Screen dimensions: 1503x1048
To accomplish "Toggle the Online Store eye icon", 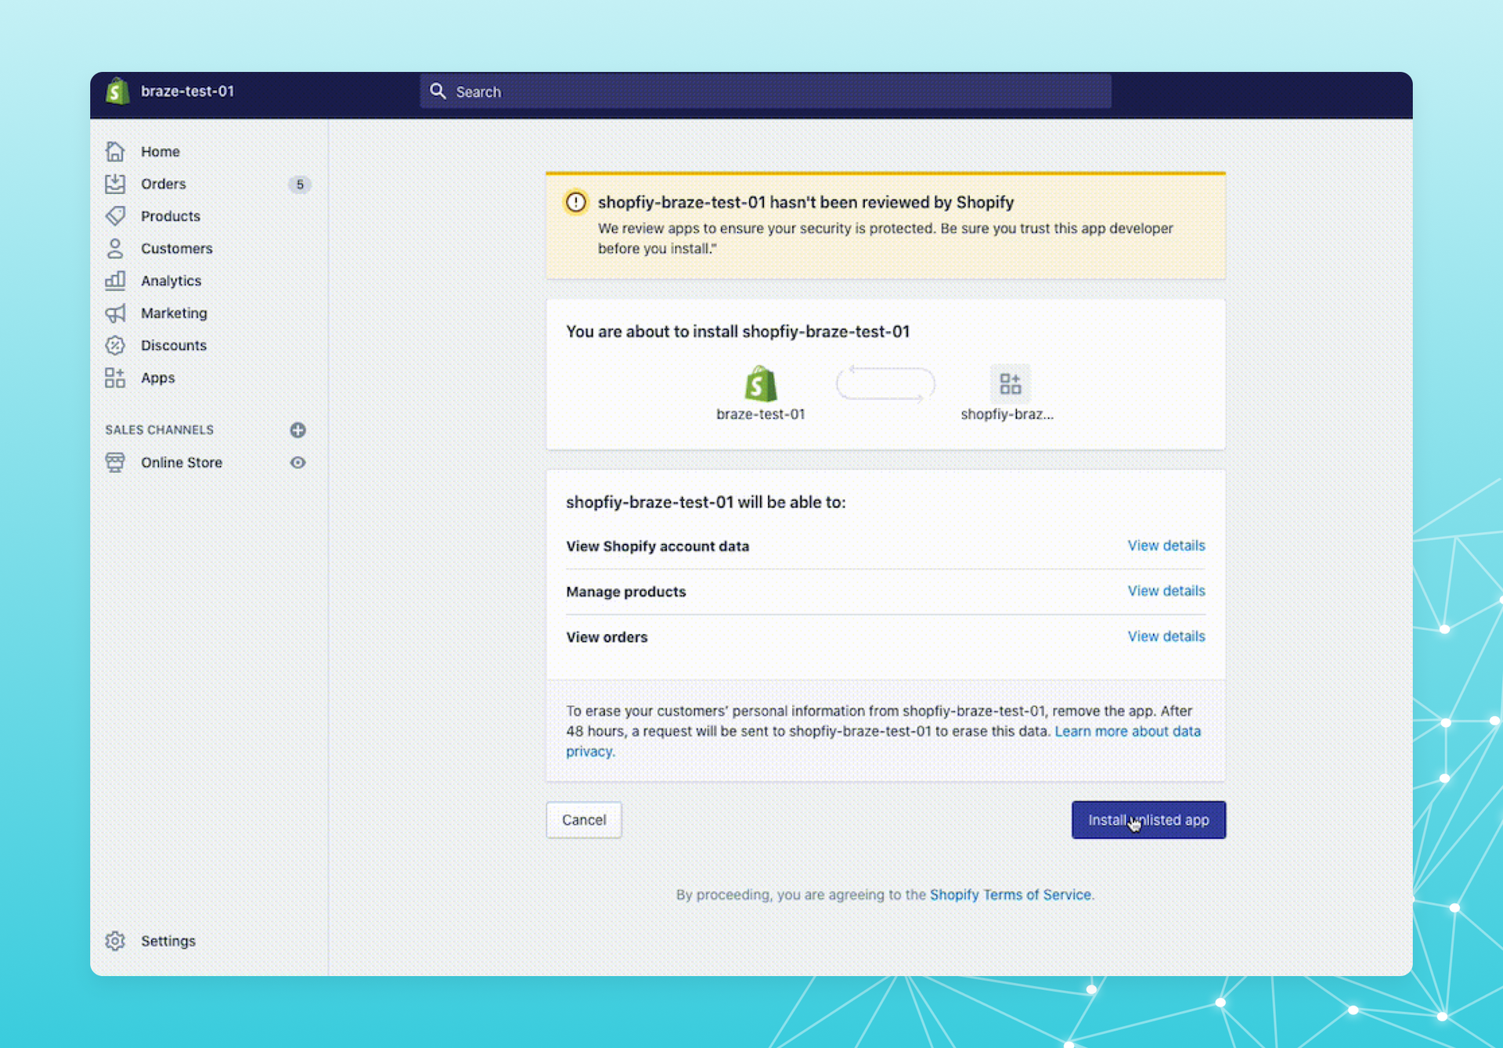I will click(x=297, y=463).
